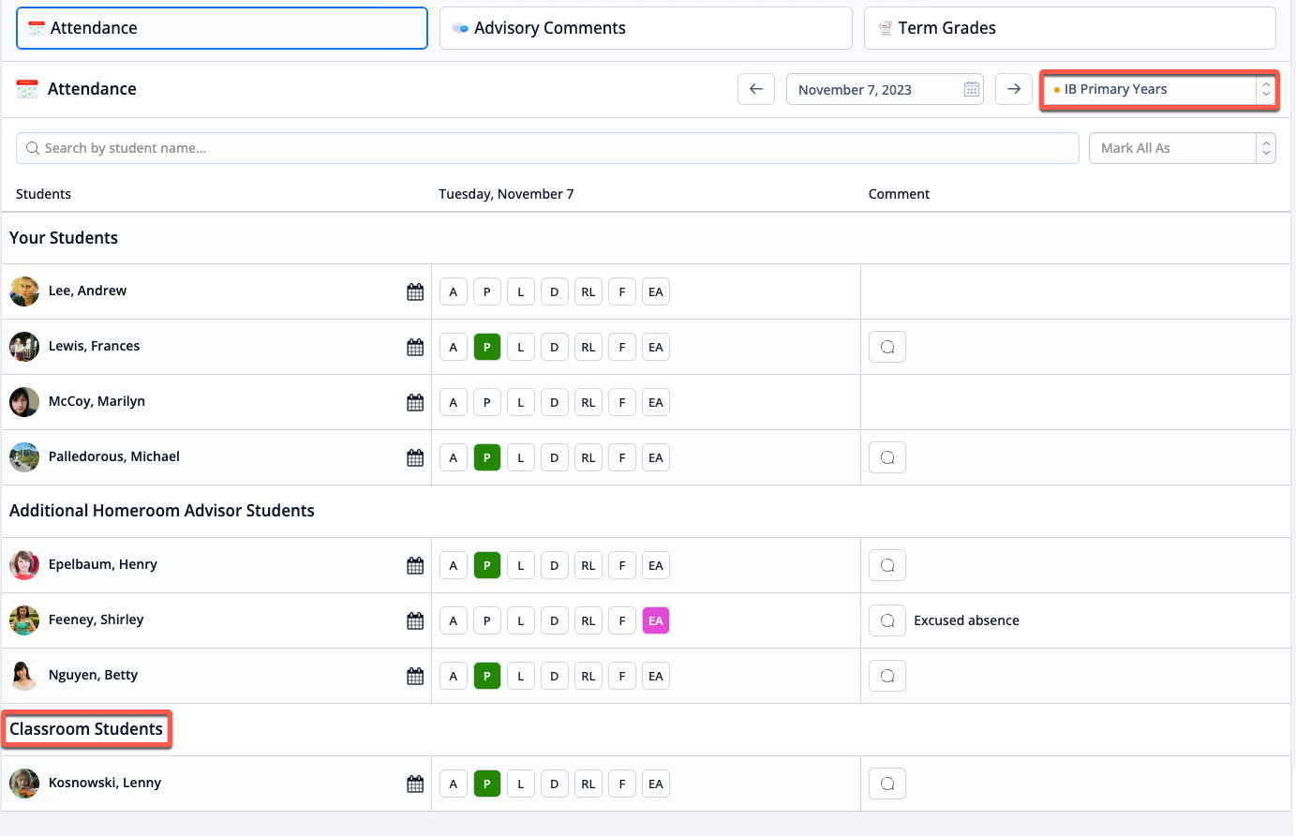Image resolution: width=1296 pixels, height=836 pixels.
Task: Expand the Mark All As dropdown
Action: click(1182, 148)
